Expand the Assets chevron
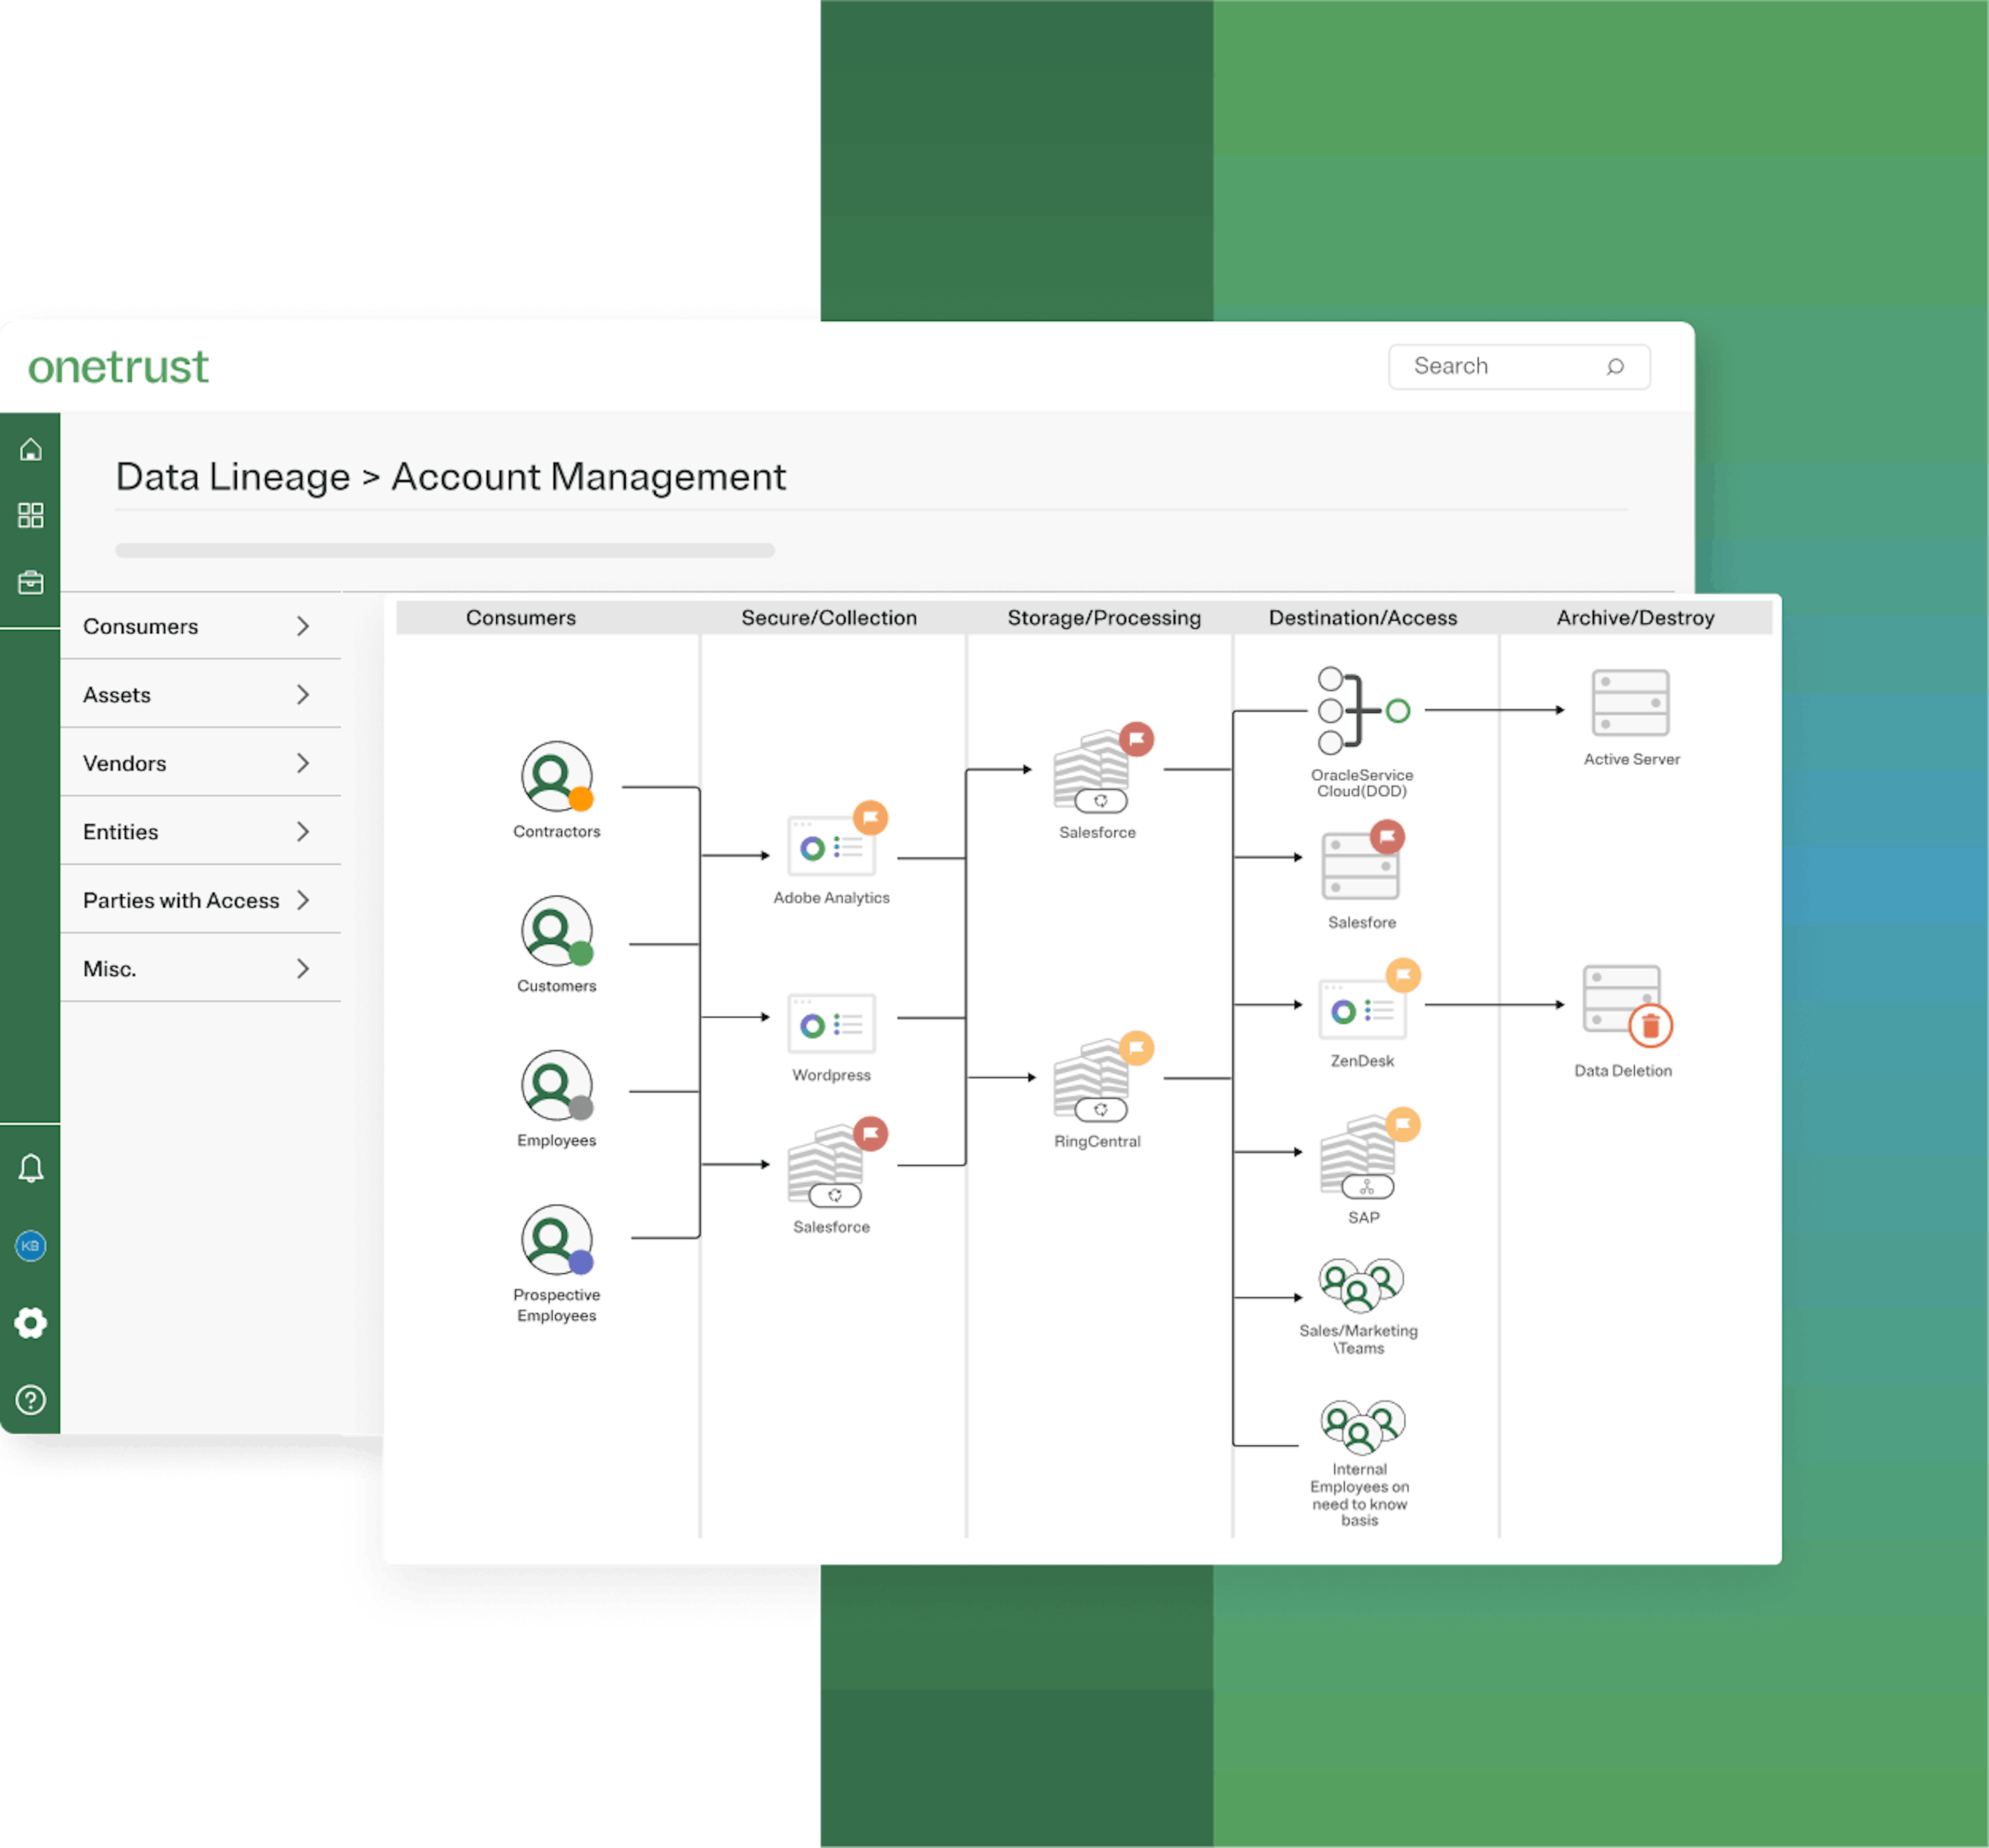Viewport: 1989px width, 1848px height. coord(303,695)
